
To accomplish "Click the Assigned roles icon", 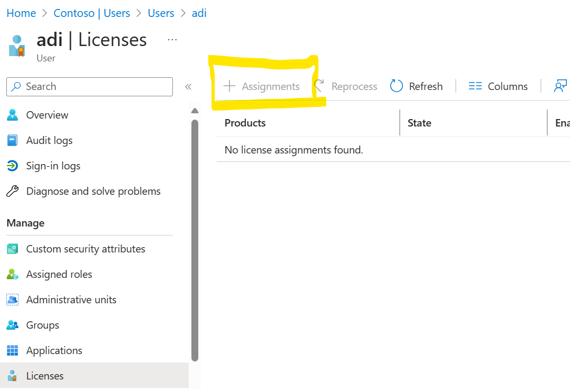I will [13, 274].
